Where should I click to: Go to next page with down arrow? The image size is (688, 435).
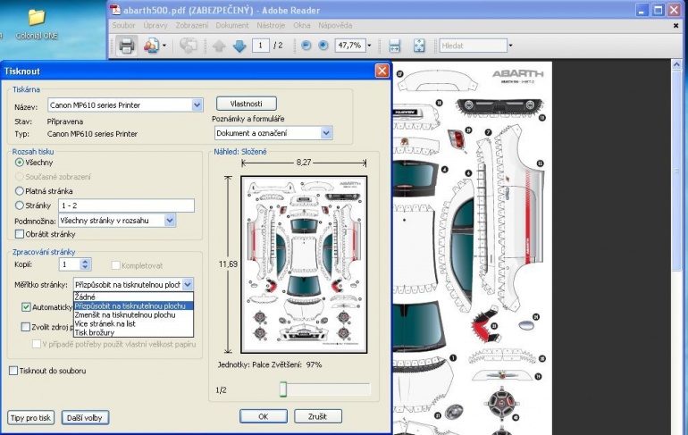click(239, 46)
